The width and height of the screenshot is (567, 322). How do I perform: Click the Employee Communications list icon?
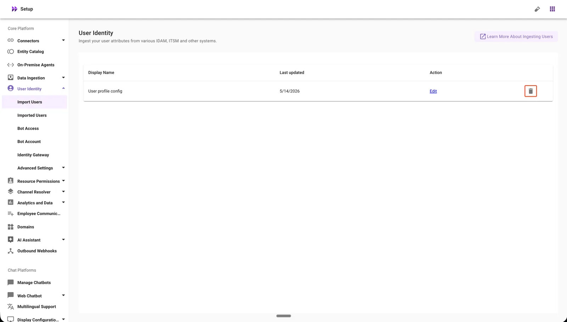[11, 214]
